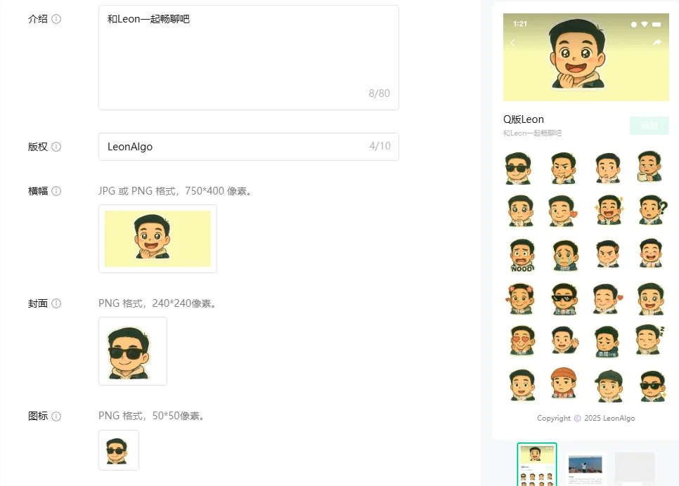Image resolution: width=679 pixels, height=486 pixels.
Task: Click the 240*240 cover image thumbnail
Action: 133,351
